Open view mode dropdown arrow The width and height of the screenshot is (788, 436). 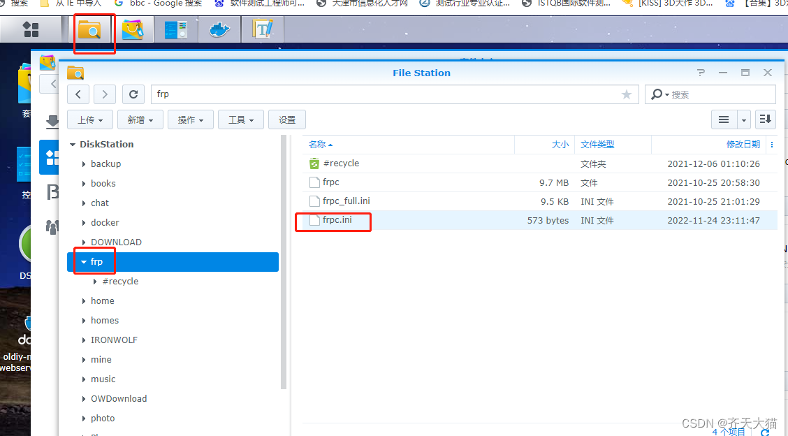tap(744, 119)
